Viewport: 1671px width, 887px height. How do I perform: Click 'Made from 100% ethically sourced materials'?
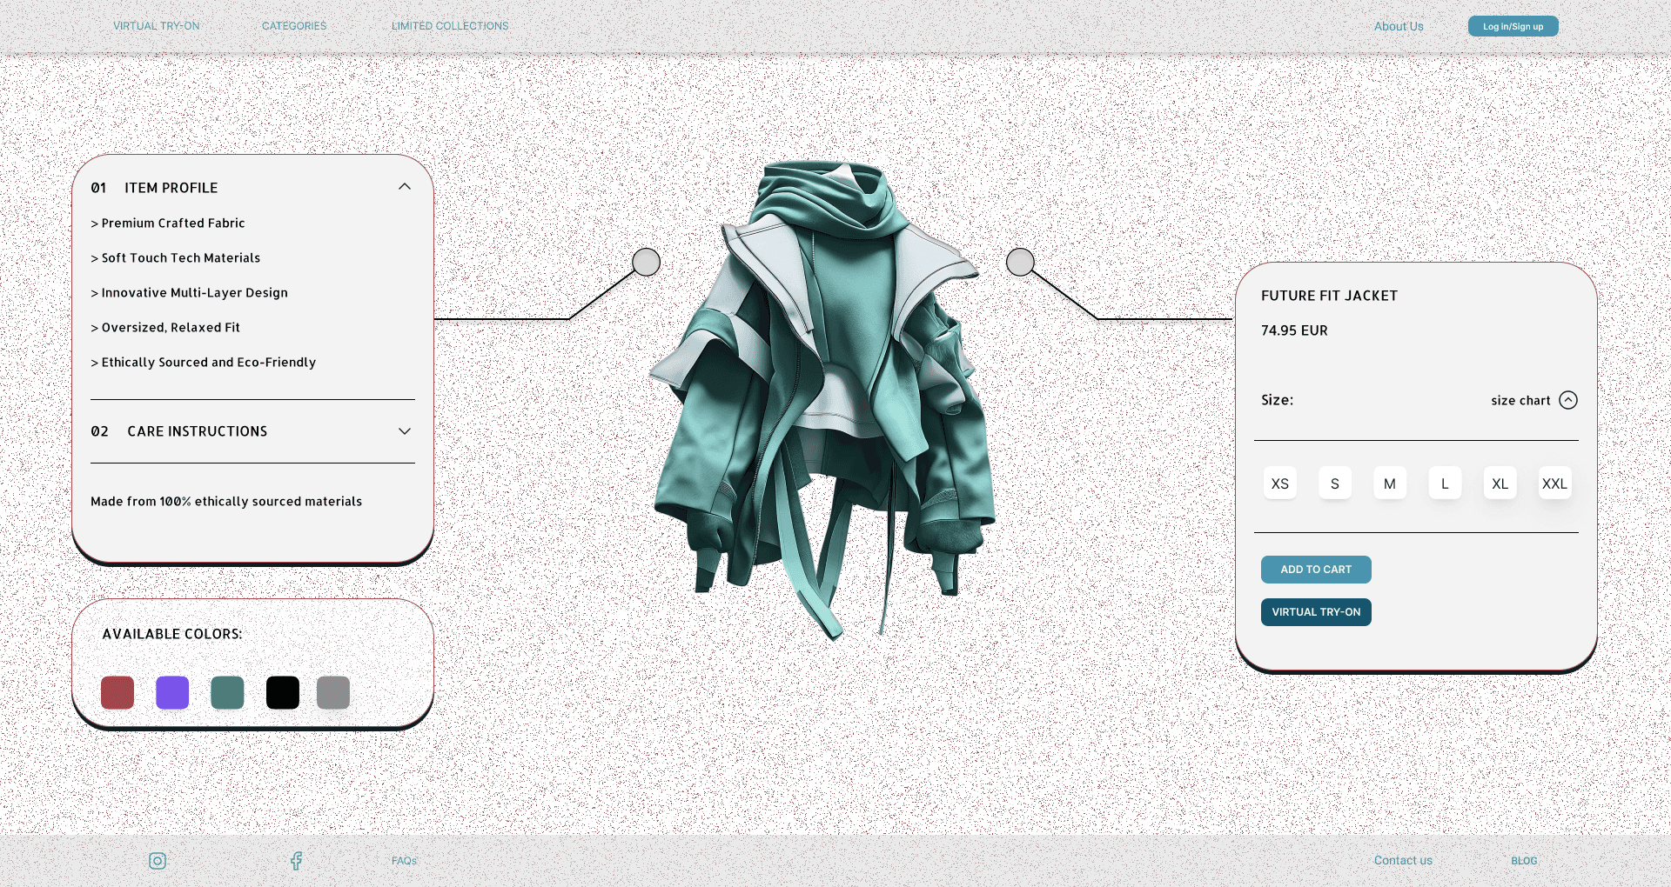click(226, 502)
